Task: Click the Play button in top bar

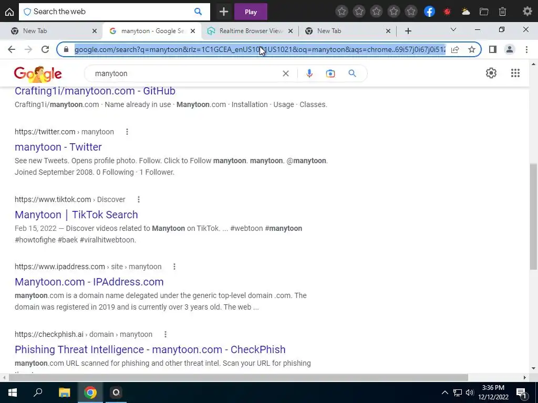Action: pos(251,12)
